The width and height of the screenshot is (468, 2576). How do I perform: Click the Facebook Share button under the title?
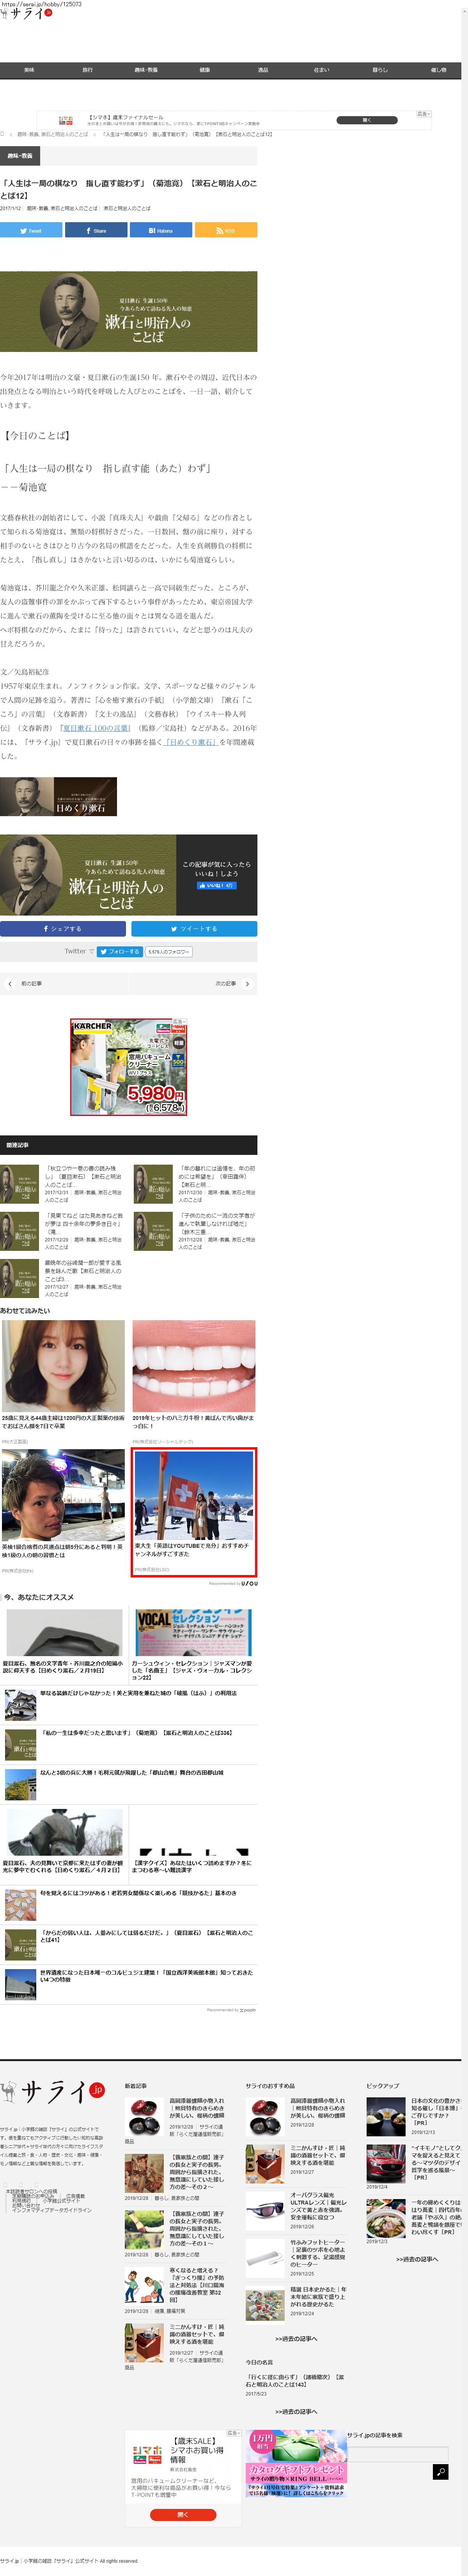pos(96,230)
